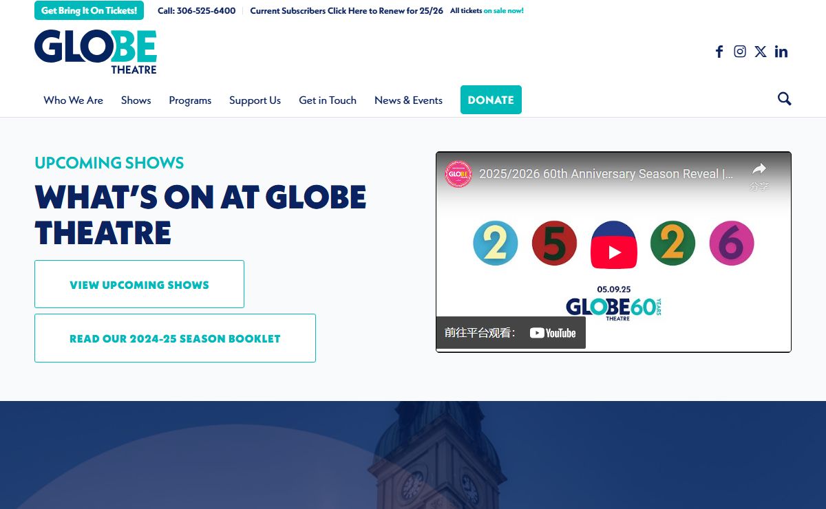This screenshot has height=509, width=826.
Task: Open video on YouTube via watch-on button
Action: (511, 333)
